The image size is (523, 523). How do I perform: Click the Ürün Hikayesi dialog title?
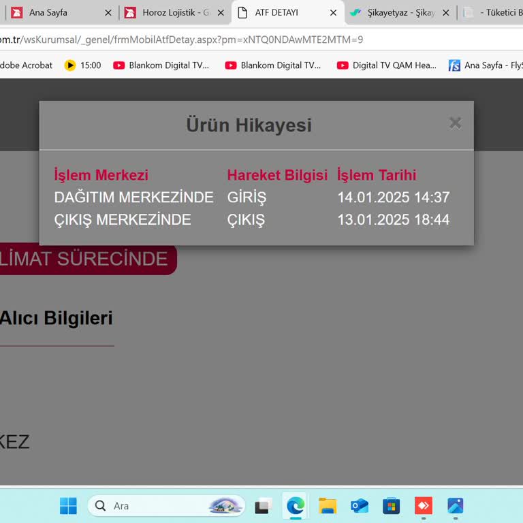249,125
